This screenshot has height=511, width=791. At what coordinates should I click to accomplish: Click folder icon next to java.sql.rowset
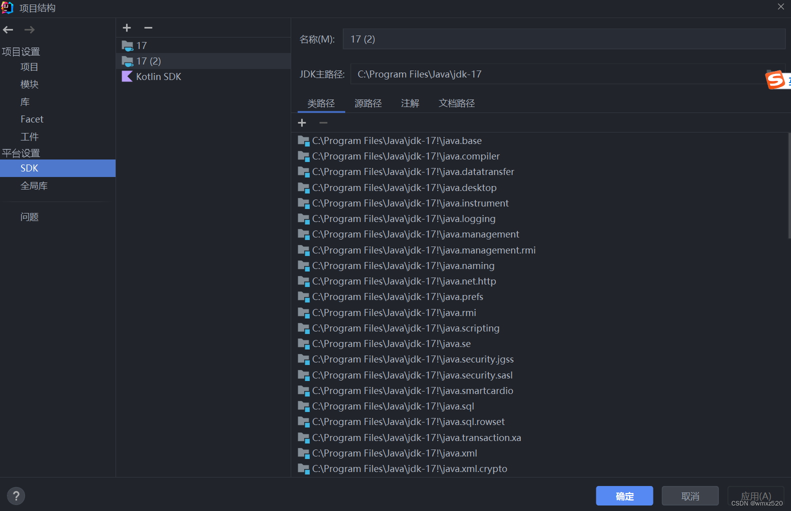coord(304,422)
